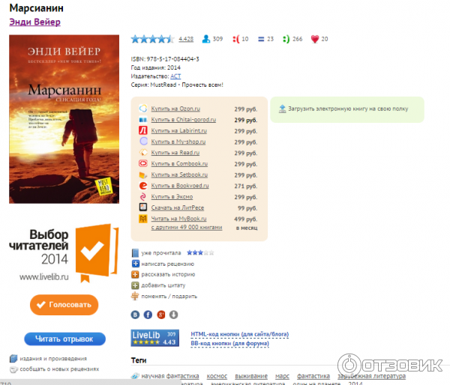Click the Bookvoed red e icon

click(143, 186)
